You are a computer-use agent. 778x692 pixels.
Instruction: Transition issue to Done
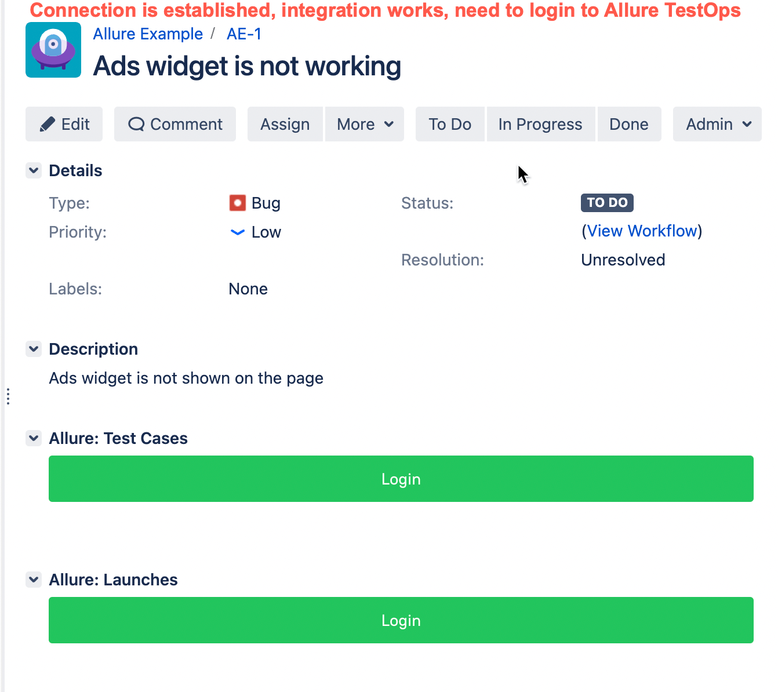[629, 124]
